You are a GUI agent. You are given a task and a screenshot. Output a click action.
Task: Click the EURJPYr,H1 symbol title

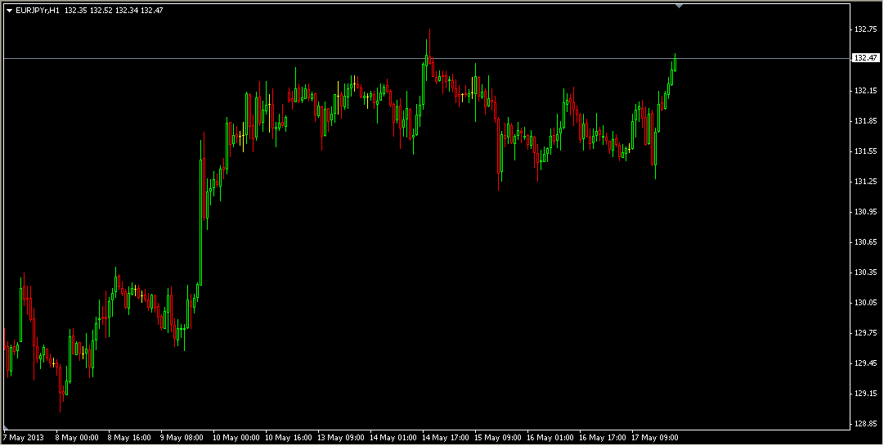point(38,10)
